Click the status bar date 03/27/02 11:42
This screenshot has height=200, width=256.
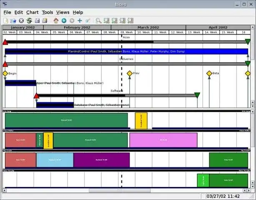[x=223, y=196]
